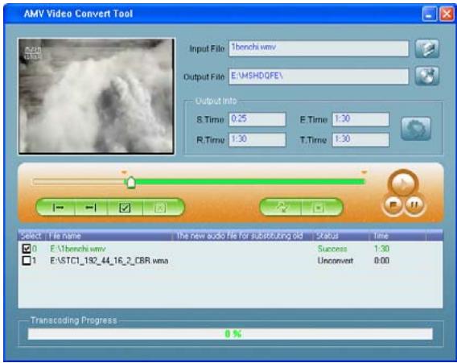Stop conversion with the square button
The height and width of the screenshot is (363, 457).
(x=319, y=208)
